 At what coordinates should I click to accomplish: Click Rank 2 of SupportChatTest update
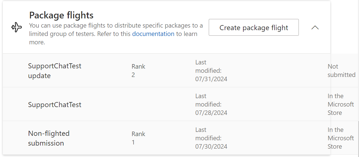(x=138, y=71)
